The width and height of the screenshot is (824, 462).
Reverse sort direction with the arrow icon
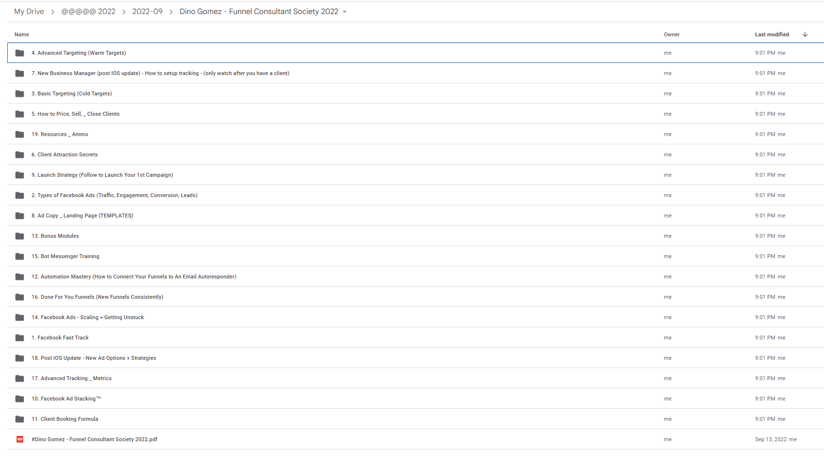coord(805,34)
